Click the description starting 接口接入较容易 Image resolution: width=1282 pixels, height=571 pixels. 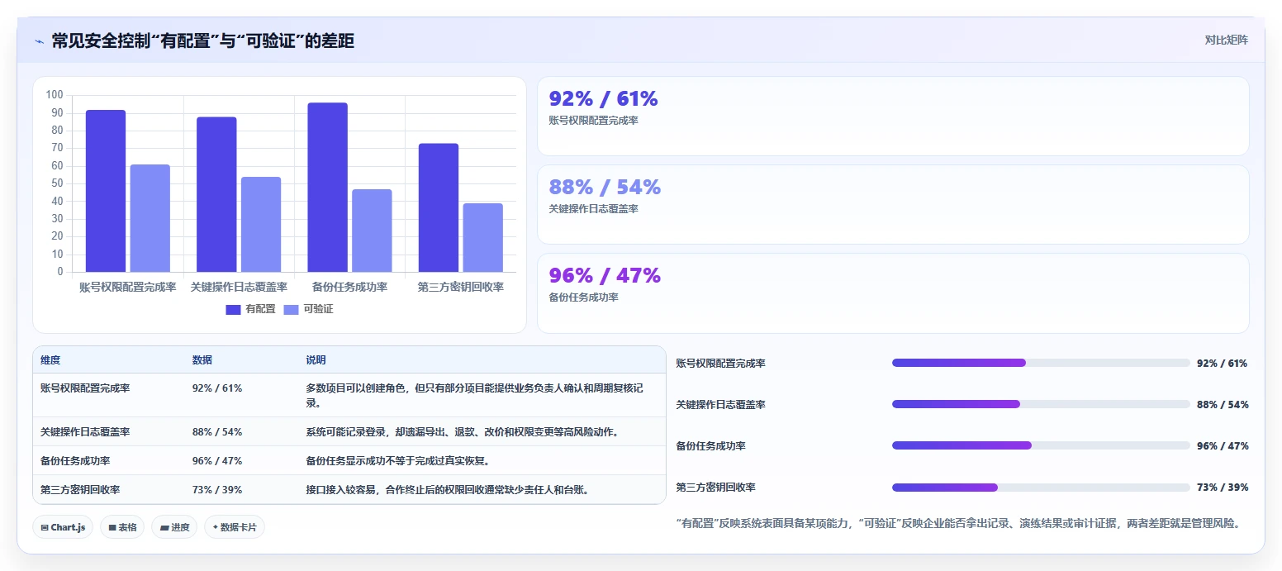(x=447, y=490)
